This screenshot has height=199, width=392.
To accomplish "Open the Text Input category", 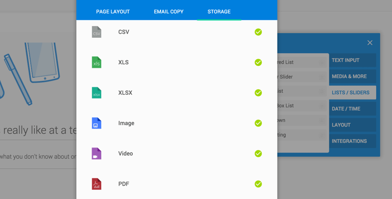I will pos(353,60).
